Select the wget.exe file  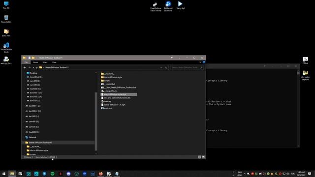(x=106, y=108)
